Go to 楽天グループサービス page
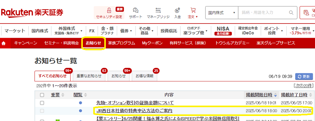Screen dimensions: 315x121 [x=276, y=43]
